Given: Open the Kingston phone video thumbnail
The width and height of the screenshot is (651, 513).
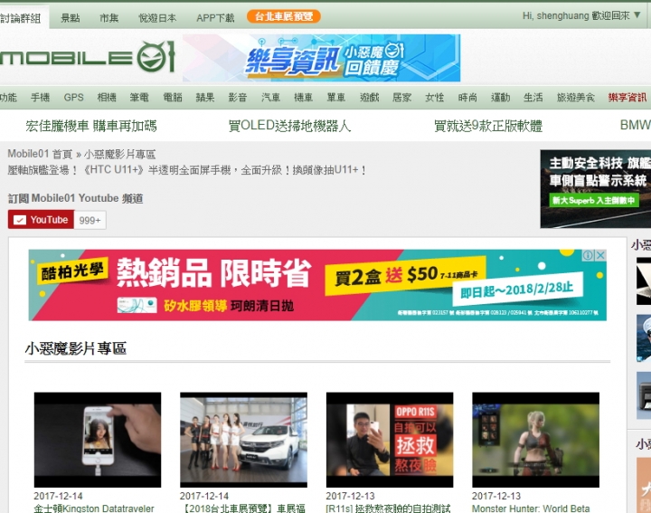Looking at the screenshot, I should 98,440.
